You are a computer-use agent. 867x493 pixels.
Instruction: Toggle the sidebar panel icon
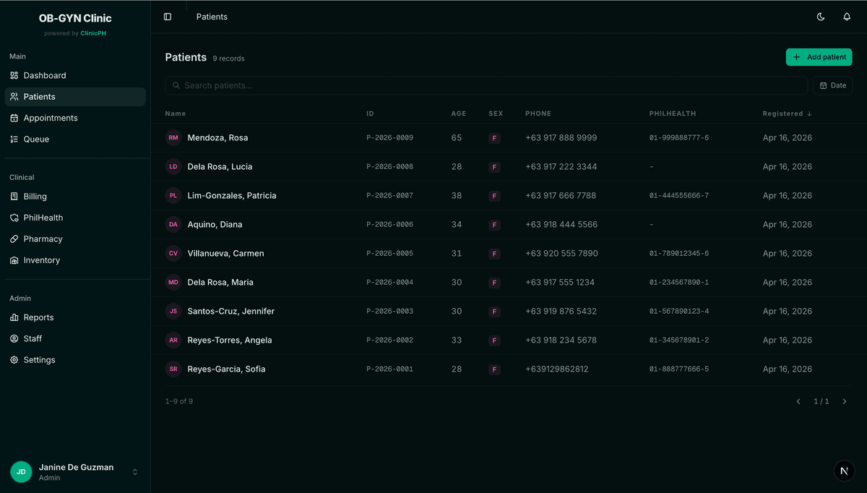[x=168, y=17]
